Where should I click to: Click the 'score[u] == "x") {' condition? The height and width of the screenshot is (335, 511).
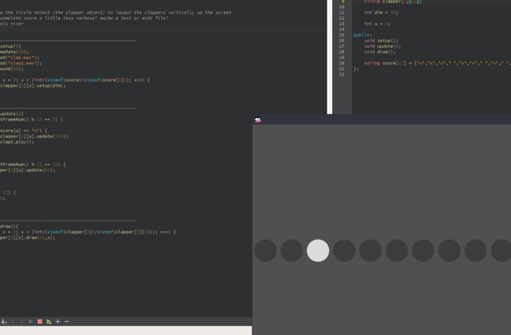24,131
